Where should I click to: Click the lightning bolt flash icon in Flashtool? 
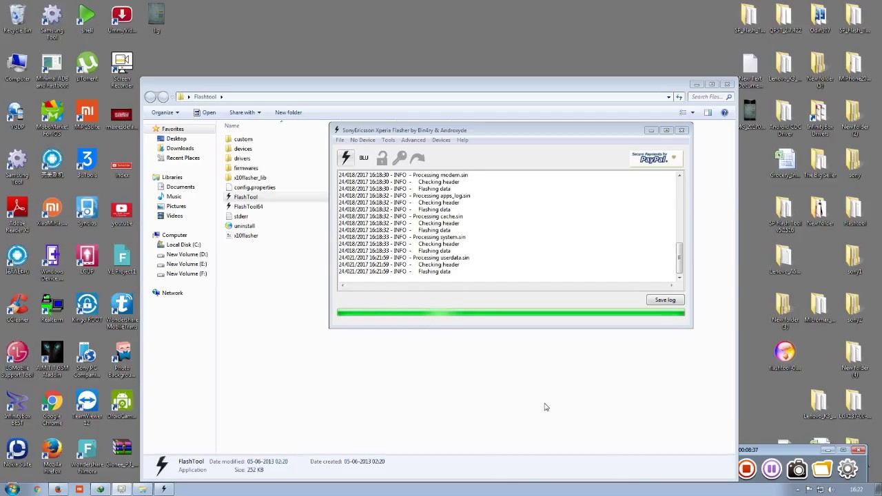pos(346,158)
